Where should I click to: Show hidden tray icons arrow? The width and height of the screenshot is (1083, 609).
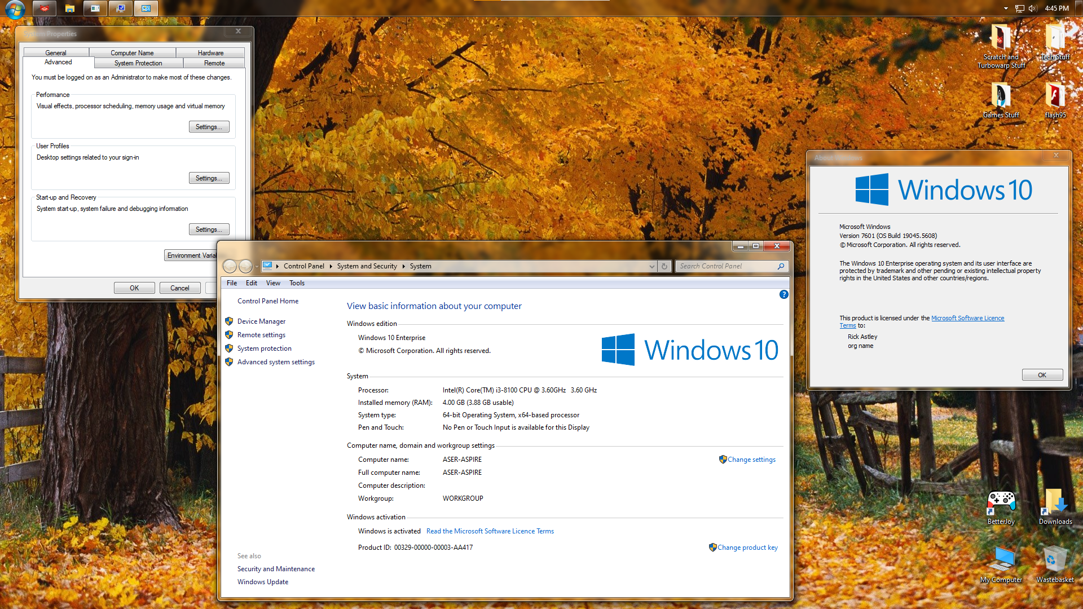tap(1006, 8)
